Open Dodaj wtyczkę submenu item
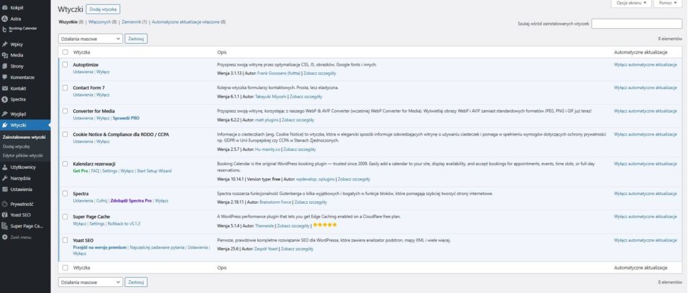The image size is (688, 293). point(16,146)
